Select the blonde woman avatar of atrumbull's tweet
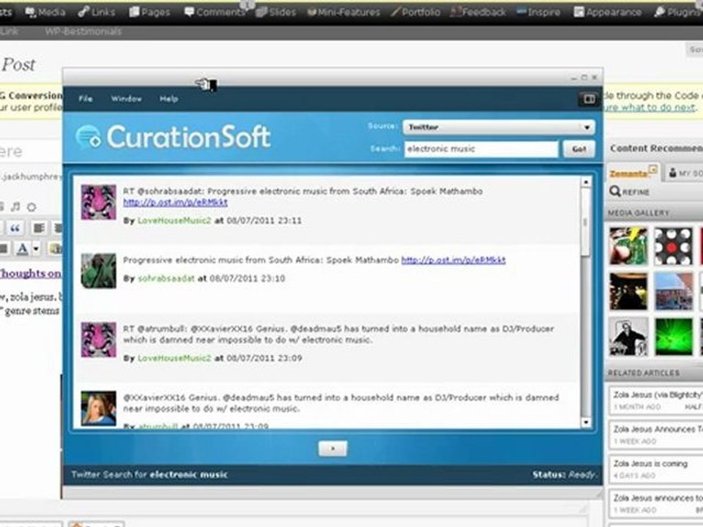Screen dimensions: 703x527 point(99,408)
